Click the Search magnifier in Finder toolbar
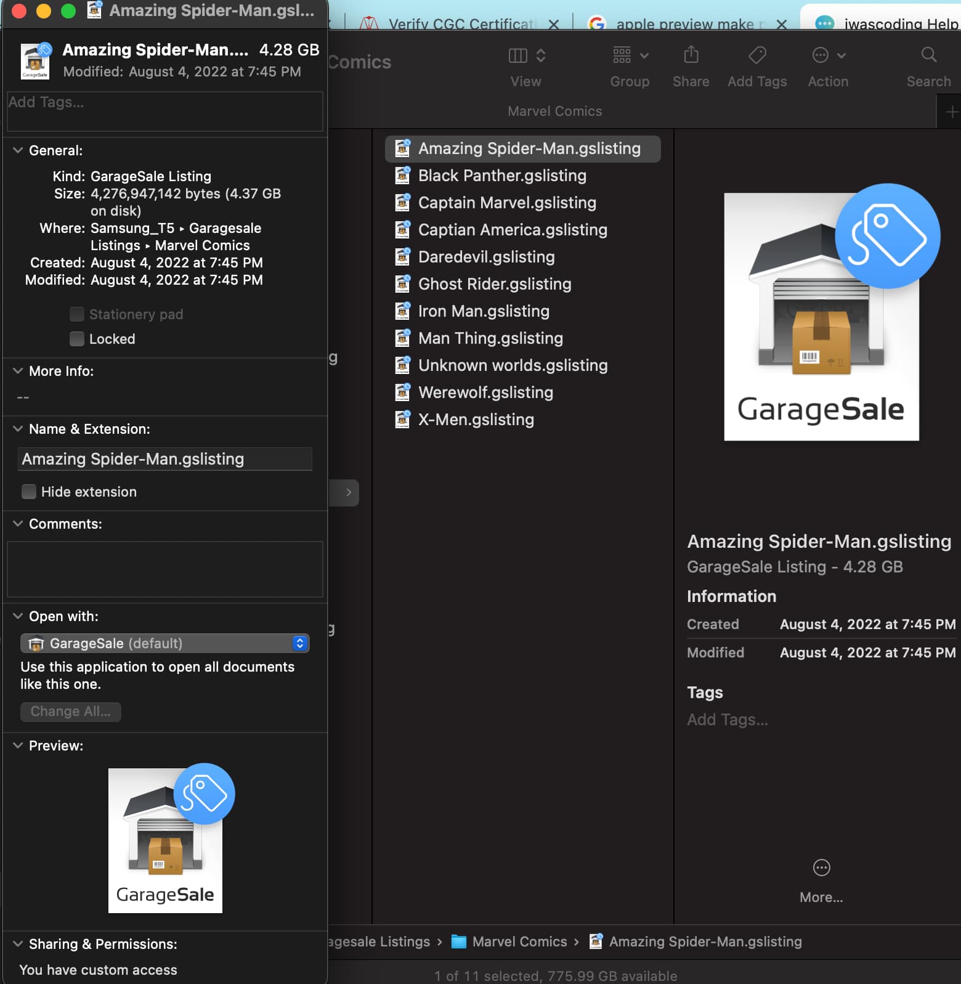Viewport: 961px width, 984px height. [928, 55]
